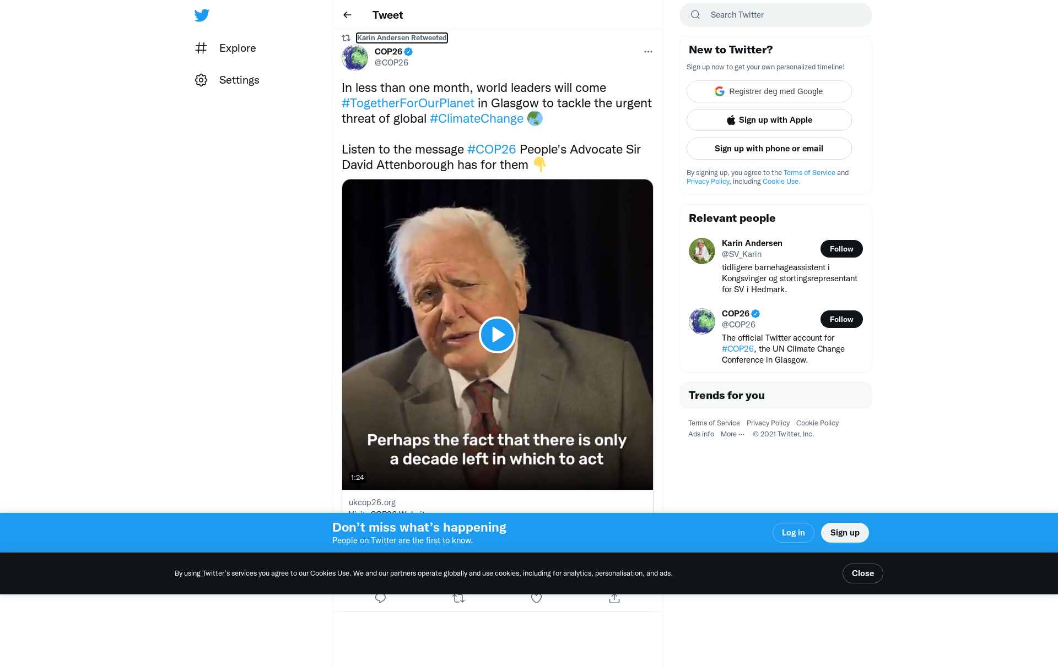Open the tweet's three-dot options menu

648,52
